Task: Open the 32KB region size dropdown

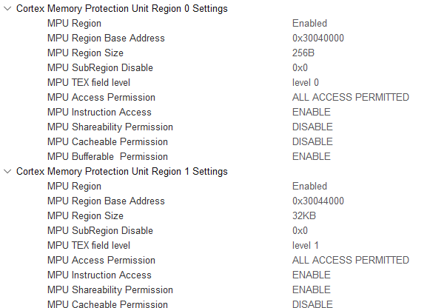Action: pos(304,216)
